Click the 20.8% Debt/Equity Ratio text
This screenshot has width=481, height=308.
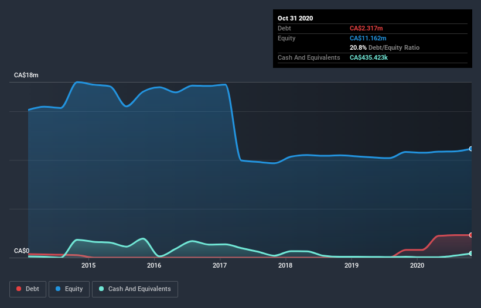click(384, 47)
